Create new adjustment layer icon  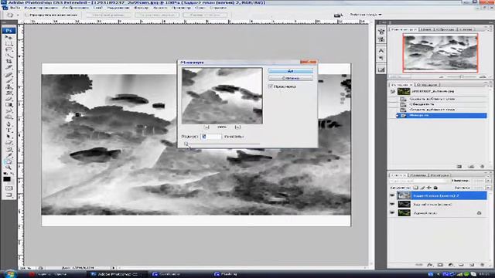coord(451,265)
